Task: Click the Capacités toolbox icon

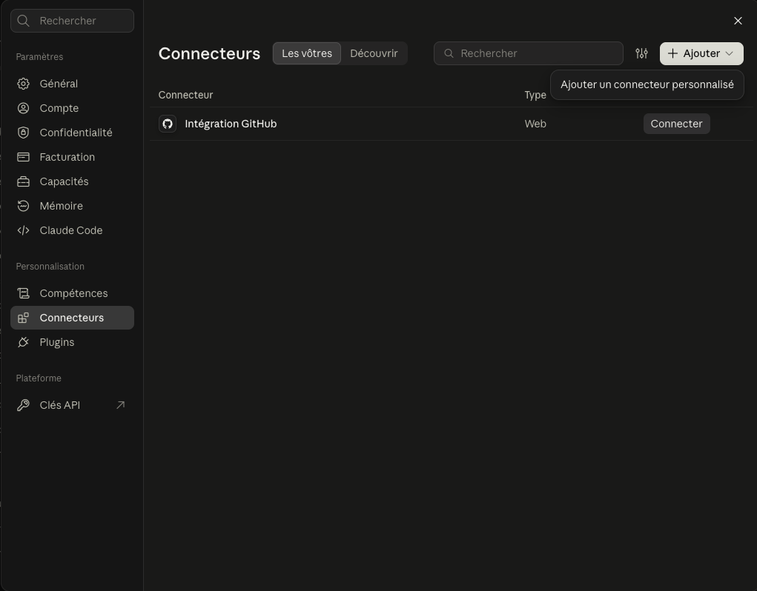Action: (x=23, y=181)
